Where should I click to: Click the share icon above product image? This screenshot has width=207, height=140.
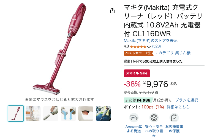(x=112, y=10)
